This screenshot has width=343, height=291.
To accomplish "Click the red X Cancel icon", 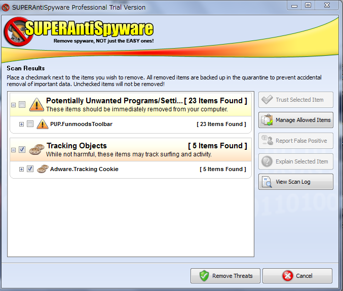I will (x=288, y=276).
